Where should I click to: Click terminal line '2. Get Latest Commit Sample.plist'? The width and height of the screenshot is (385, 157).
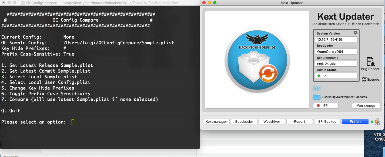coord(46,71)
